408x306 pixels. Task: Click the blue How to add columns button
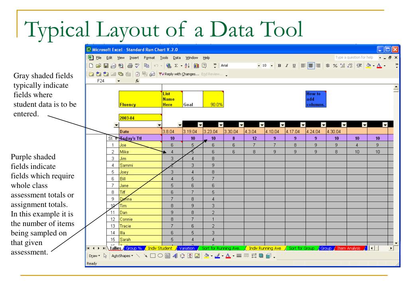(316, 99)
